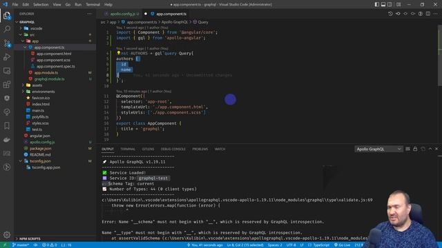This screenshot has height=248, width=442.
Task: Open package.json in explorer
Action: point(41,148)
